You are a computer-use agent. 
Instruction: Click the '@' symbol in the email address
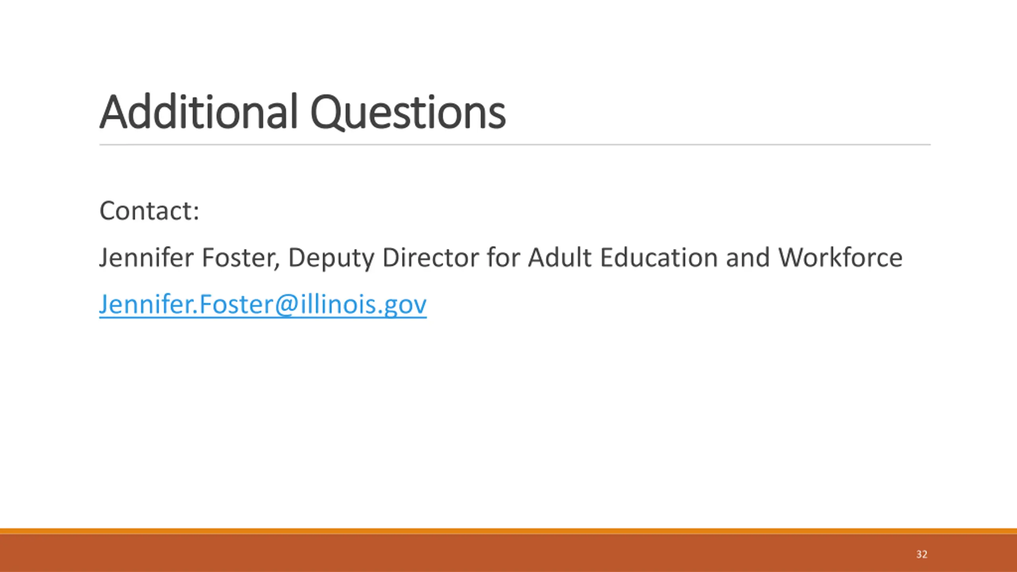click(x=286, y=305)
